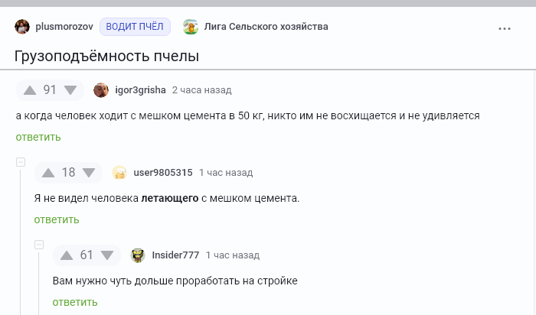
Task: Upvote user9805315's comment
Action: point(48,173)
